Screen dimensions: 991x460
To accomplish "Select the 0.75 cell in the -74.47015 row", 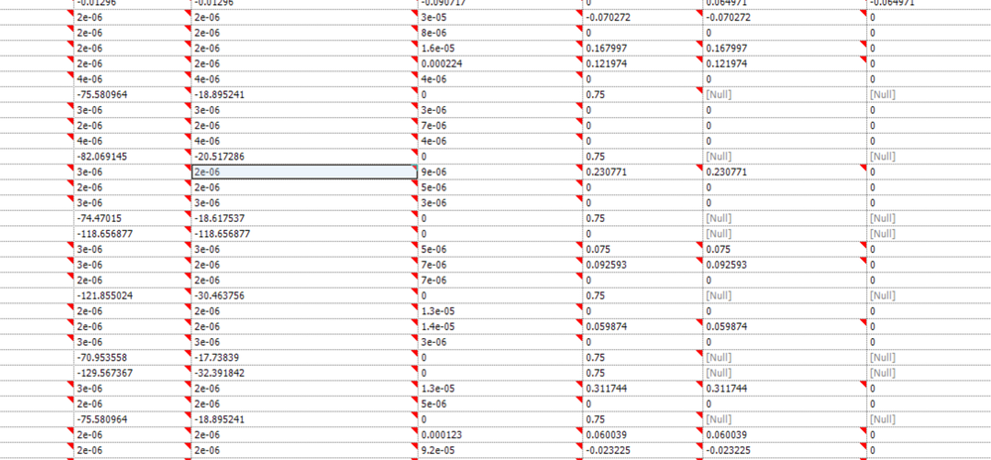I will click(643, 218).
